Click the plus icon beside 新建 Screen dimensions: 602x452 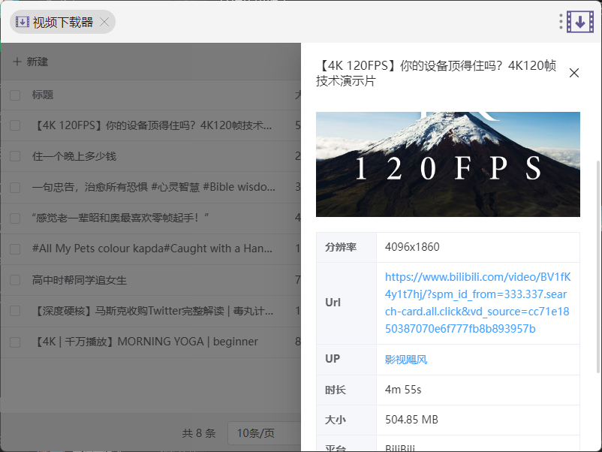pyautogui.click(x=17, y=62)
